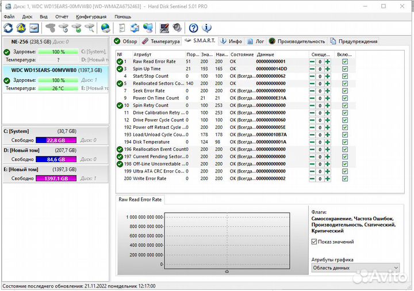Sort table by Атрибут column header

pos(159,55)
